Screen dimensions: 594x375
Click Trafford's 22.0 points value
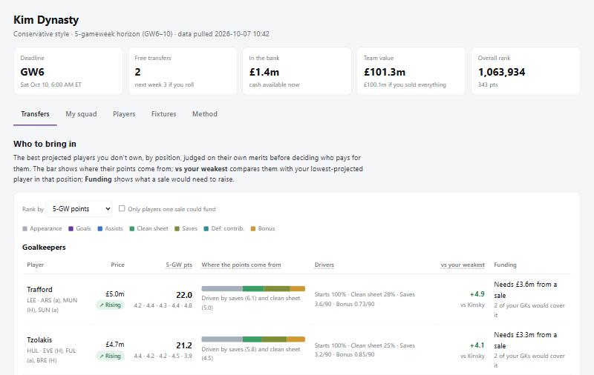(184, 295)
